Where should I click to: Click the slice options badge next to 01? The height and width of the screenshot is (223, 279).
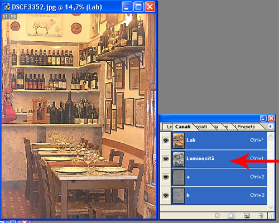[x=13, y=17]
